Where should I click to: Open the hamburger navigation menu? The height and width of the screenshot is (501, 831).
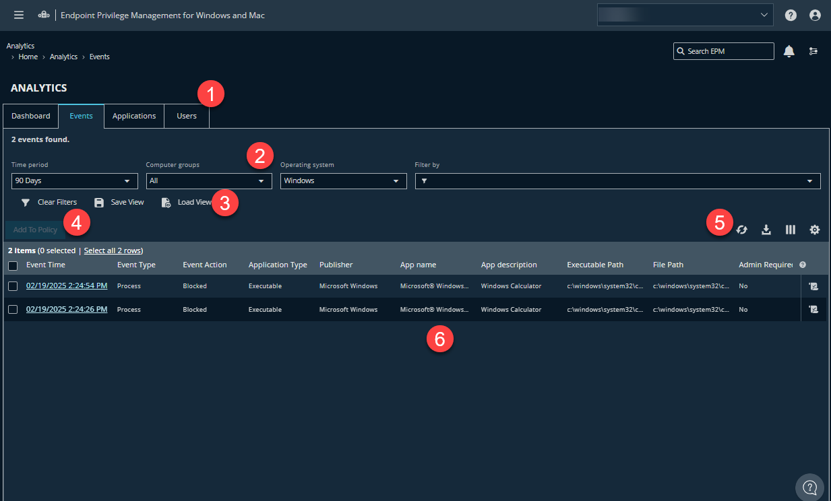pos(19,15)
